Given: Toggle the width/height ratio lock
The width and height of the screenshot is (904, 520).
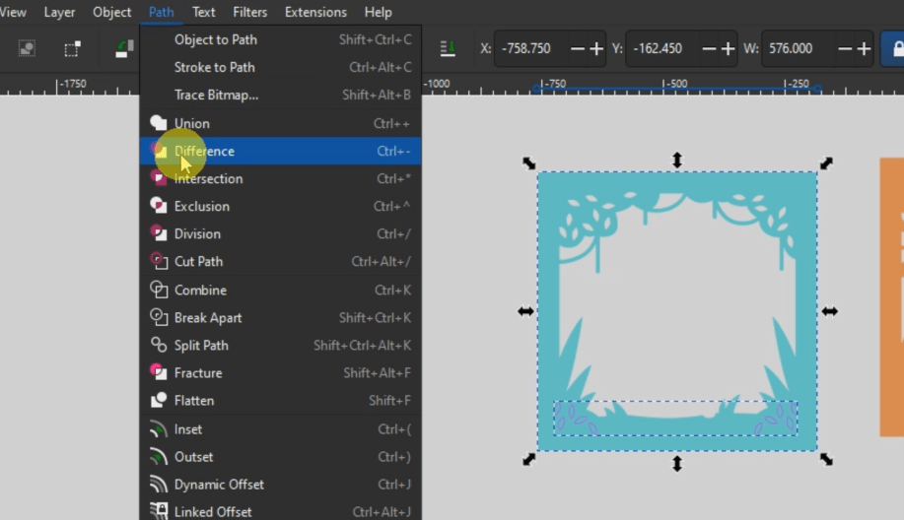Looking at the screenshot, I should click(897, 48).
